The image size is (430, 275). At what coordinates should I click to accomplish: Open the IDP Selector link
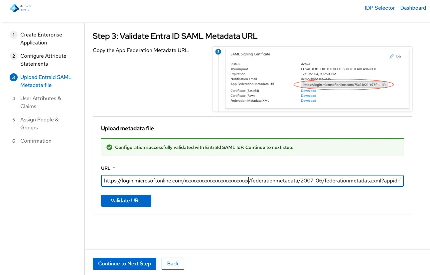379,8
